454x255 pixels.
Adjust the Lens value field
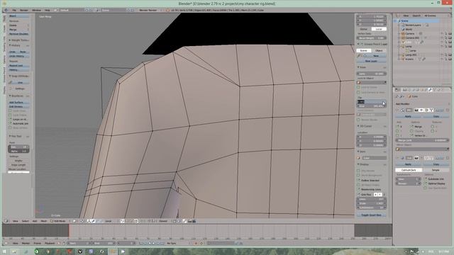pos(371,74)
